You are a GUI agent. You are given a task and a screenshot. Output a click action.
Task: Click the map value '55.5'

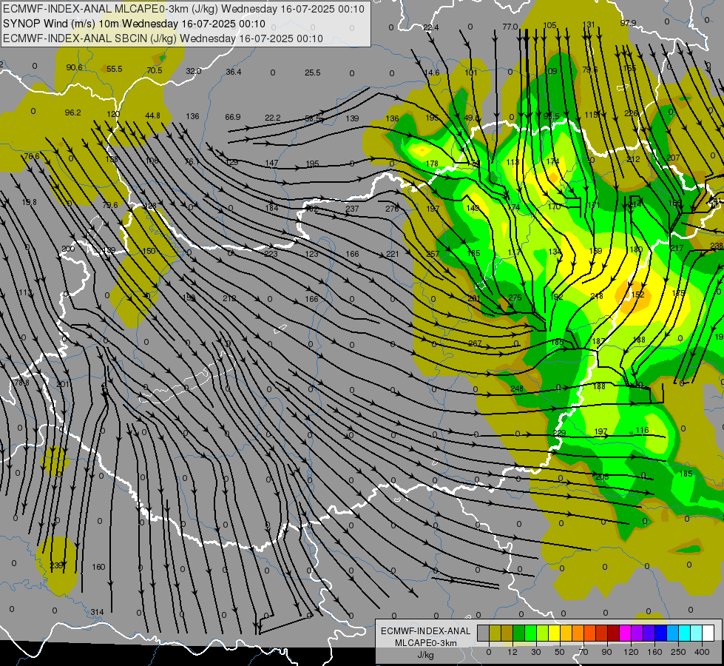tap(115, 69)
